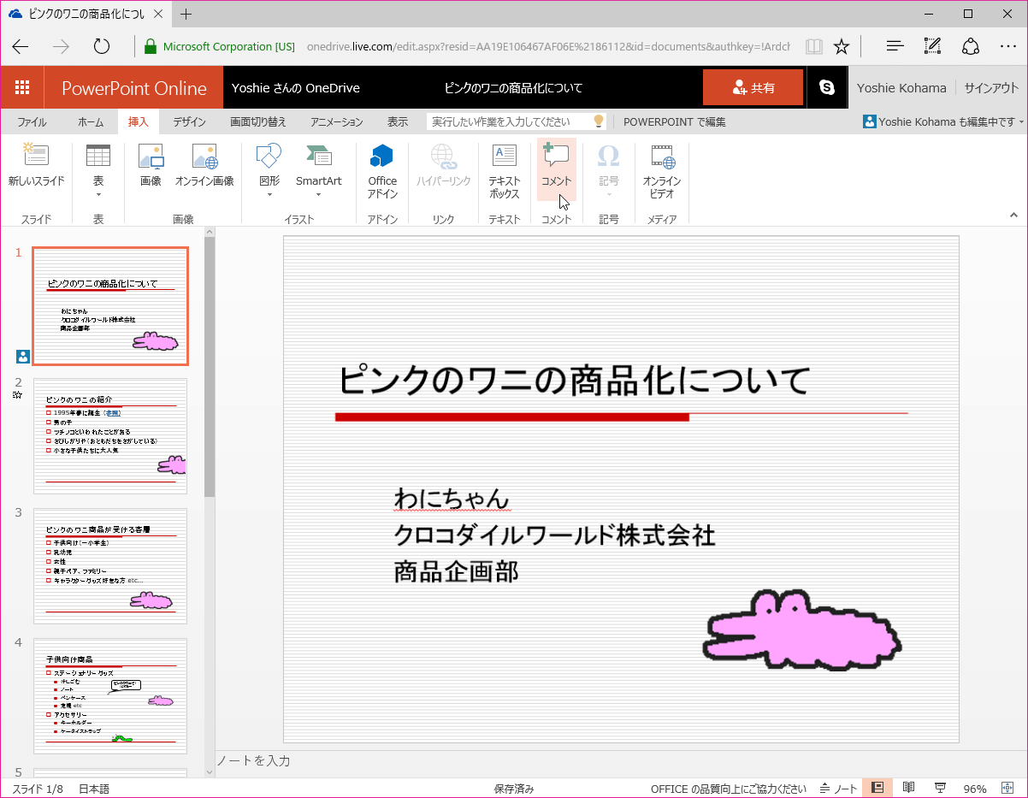This screenshot has height=798, width=1028.
Task: Select slide 1 thumbnail
Action: coord(110,306)
